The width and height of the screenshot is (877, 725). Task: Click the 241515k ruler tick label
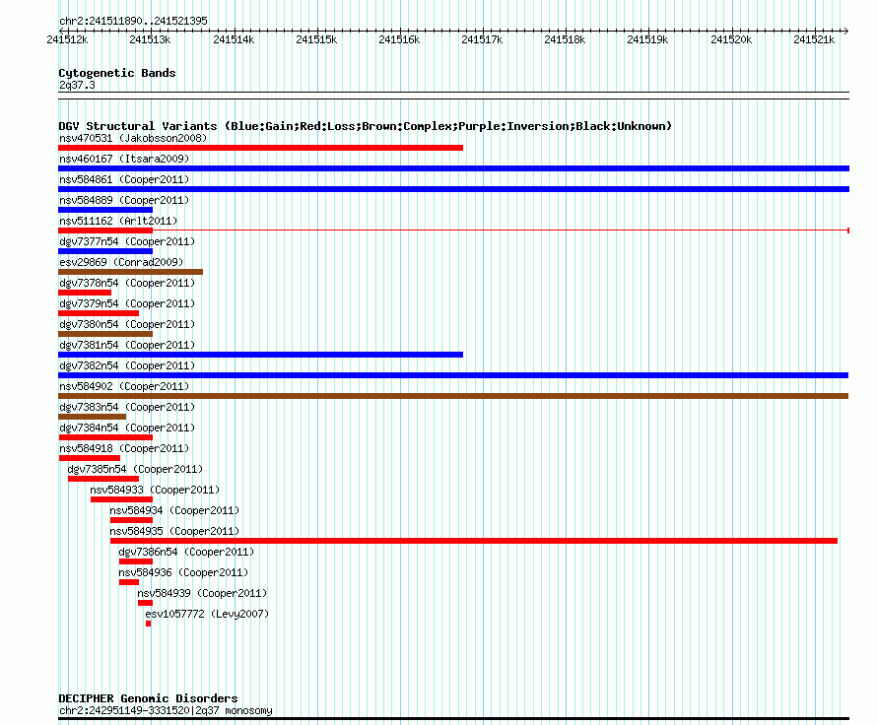pyautogui.click(x=316, y=39)
